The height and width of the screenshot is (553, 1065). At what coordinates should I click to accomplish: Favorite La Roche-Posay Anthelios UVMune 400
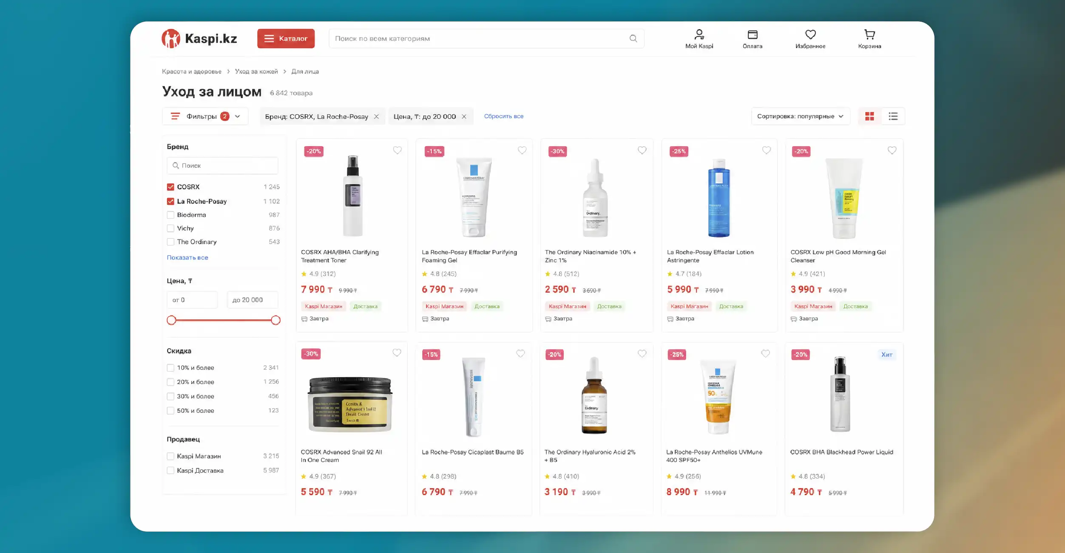click(765, 353)
